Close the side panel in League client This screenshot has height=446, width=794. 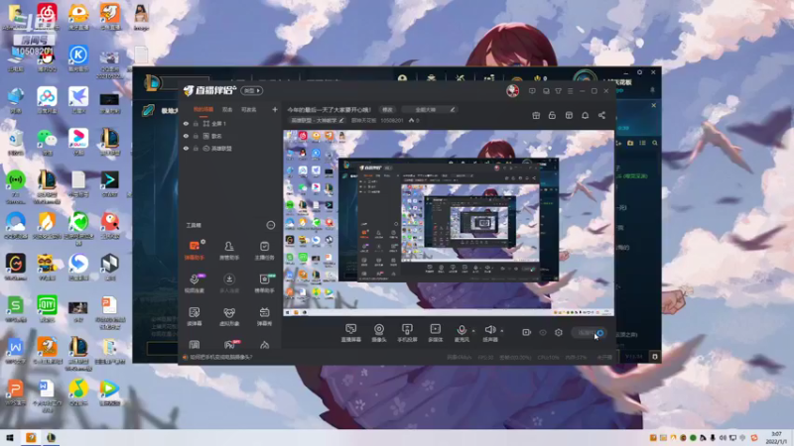tap(654, 106)
